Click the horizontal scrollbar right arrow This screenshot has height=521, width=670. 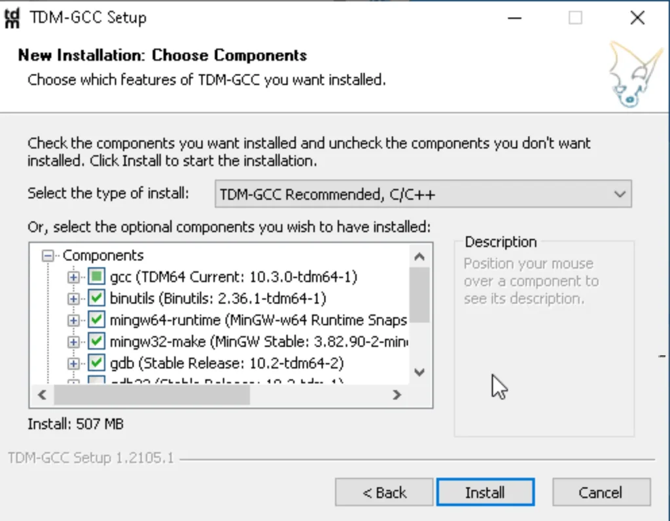coord(397,395)
